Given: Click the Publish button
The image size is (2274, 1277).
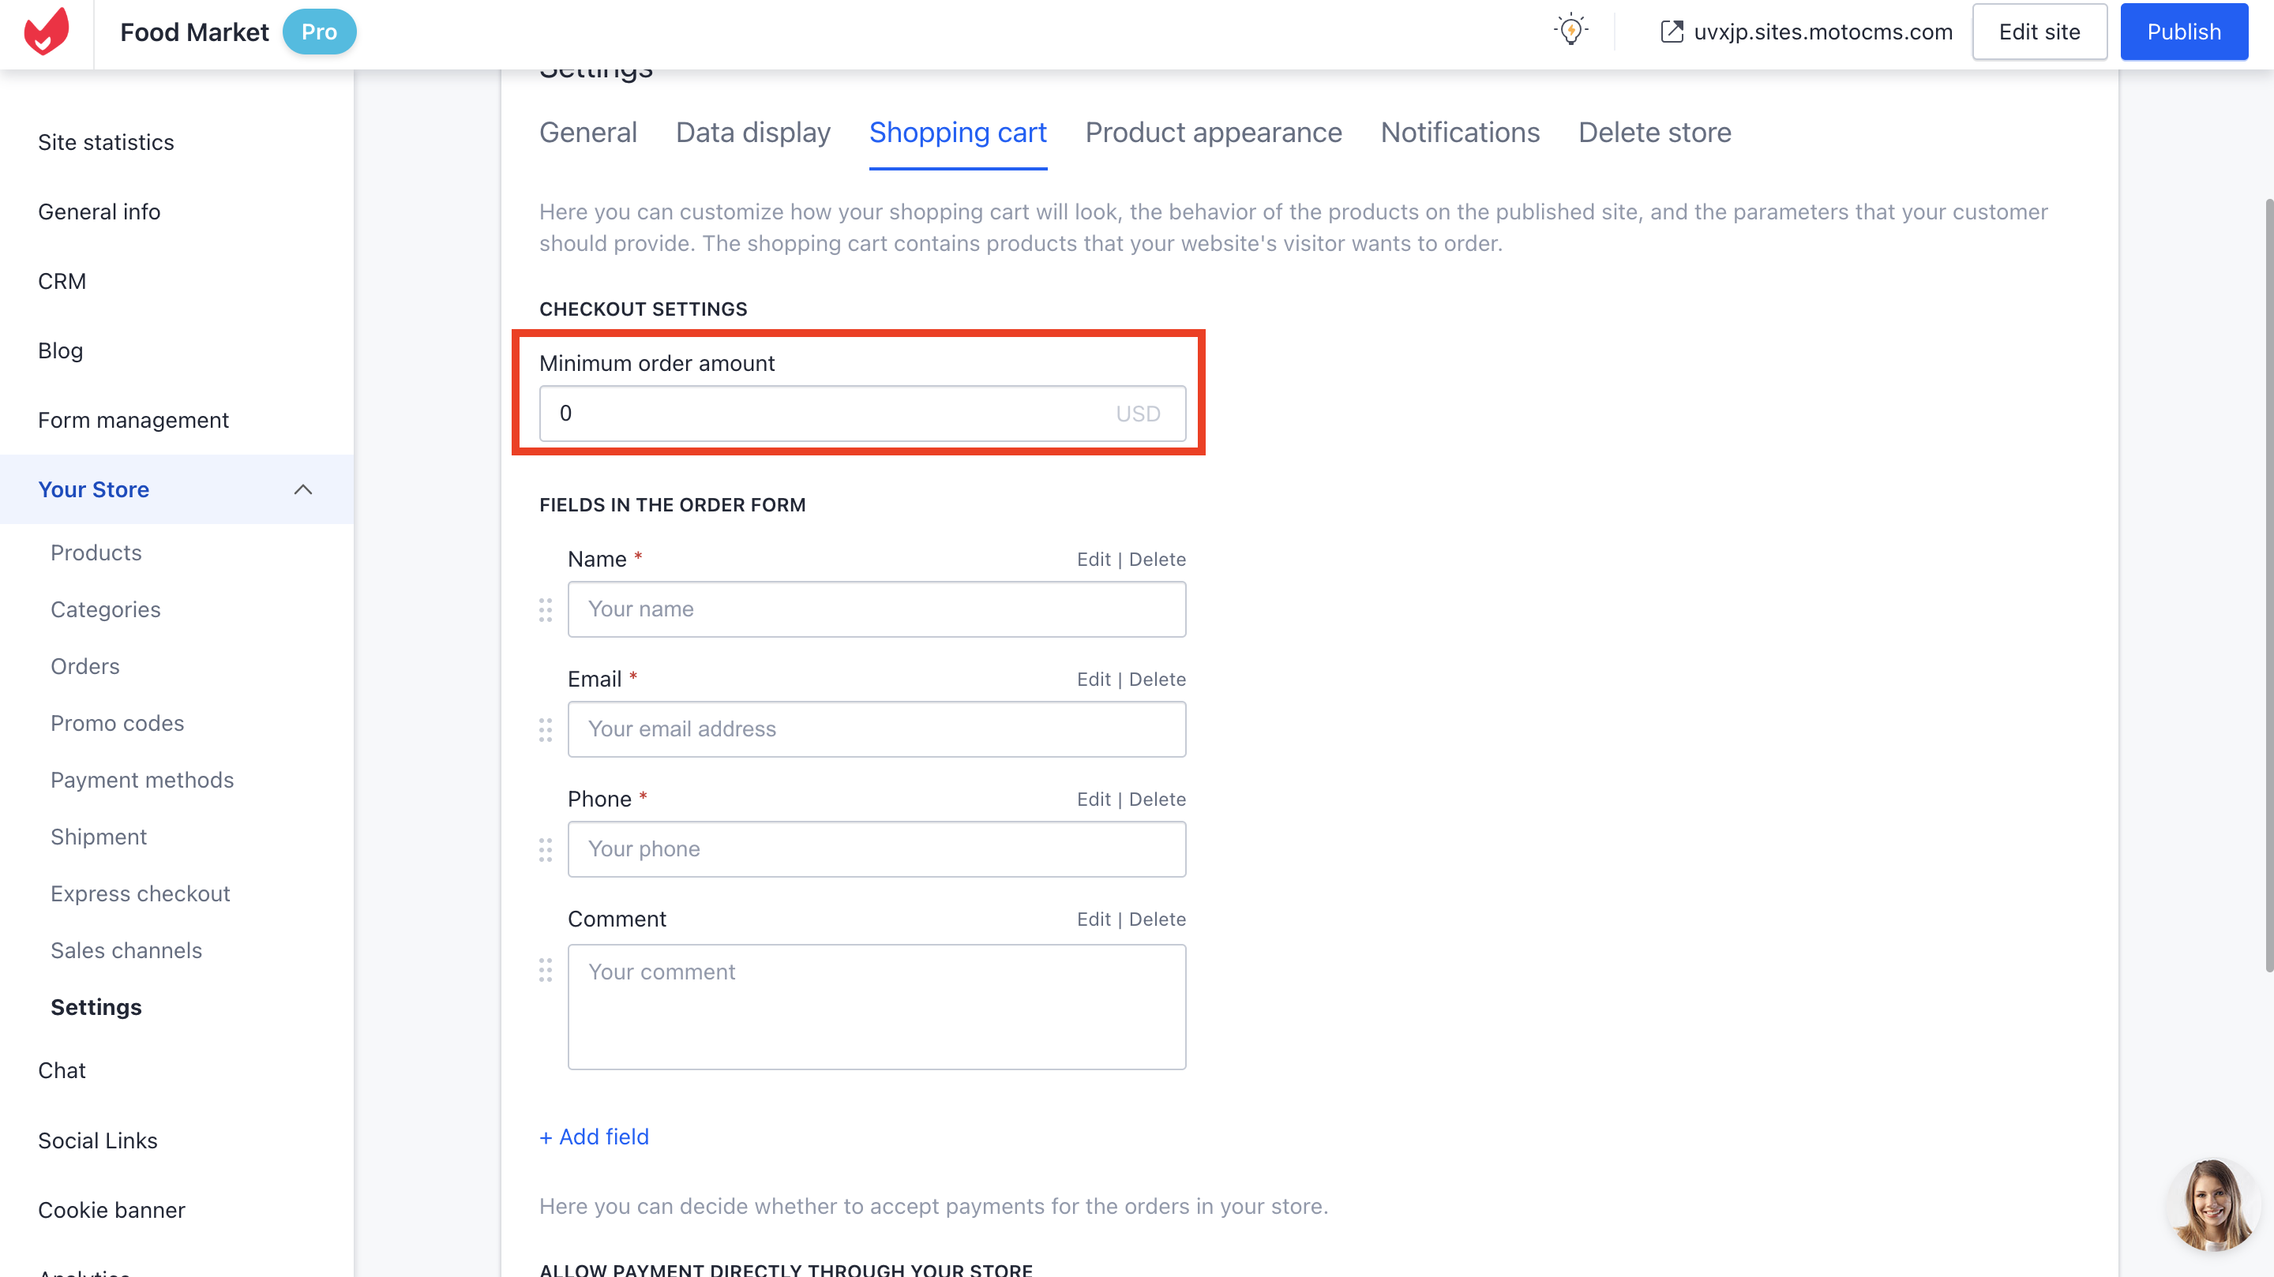Looking at the screenshot, I should click(2184, 32).
